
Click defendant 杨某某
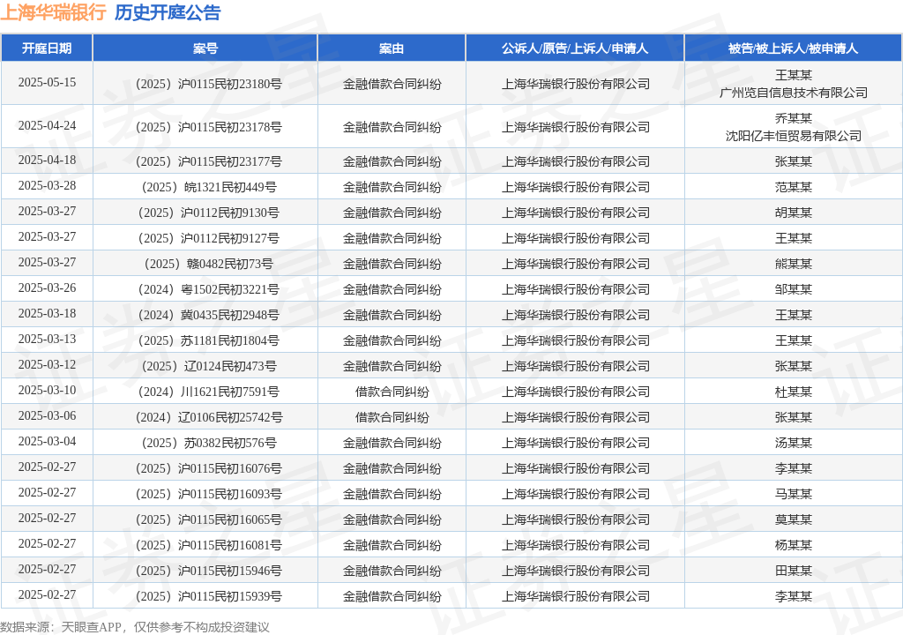tap(794, 545)
